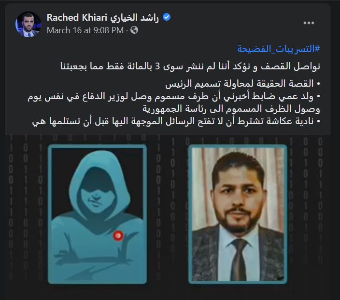
Task: Open the March 16 at 9:08 PM timestamp
Action: [85, 30]
